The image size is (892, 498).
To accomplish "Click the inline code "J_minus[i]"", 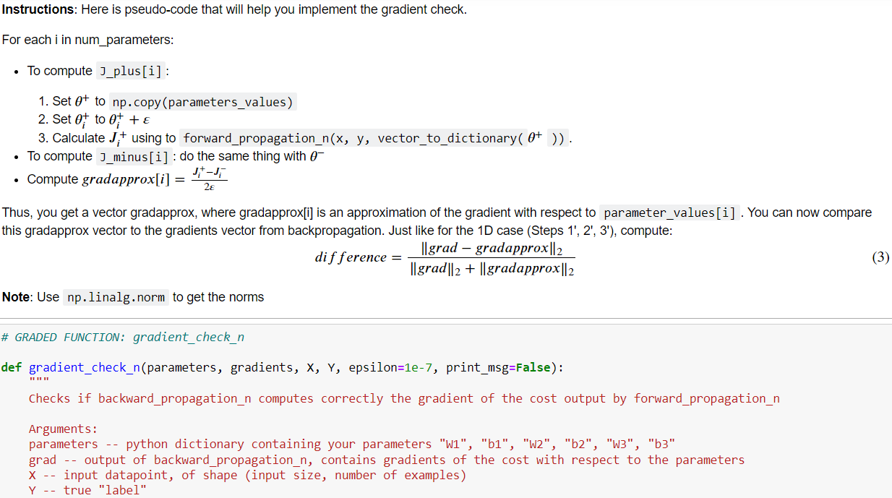I will click(136, 156).
